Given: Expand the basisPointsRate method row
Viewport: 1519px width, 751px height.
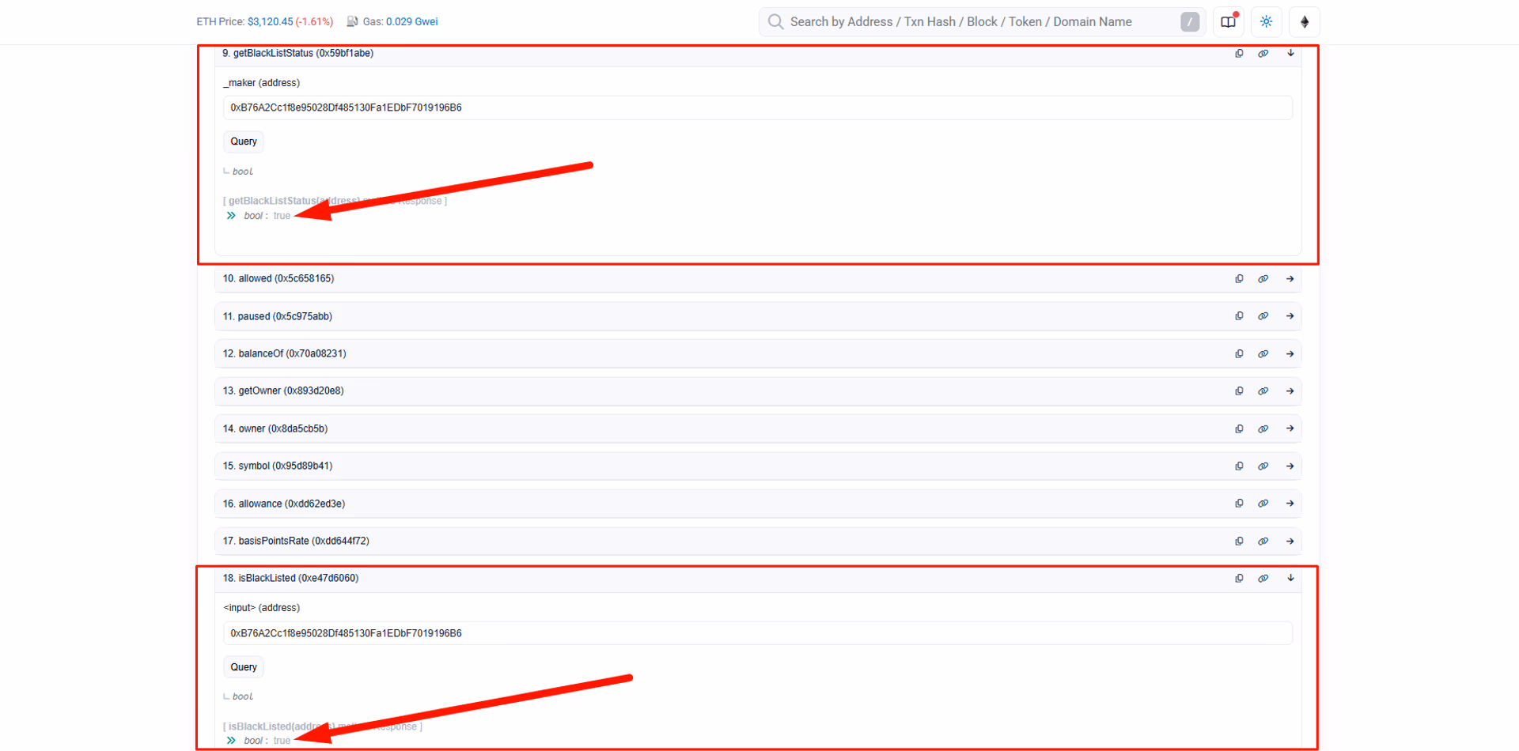Looking at the screenshot, I should pos(1290,542).
